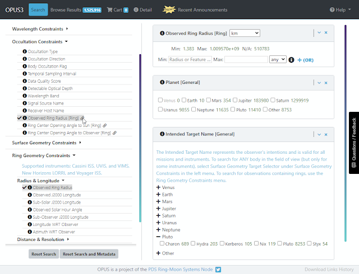
Task: Collapse Ring Geometry Constraints section
Action: (x=44, y=155)
